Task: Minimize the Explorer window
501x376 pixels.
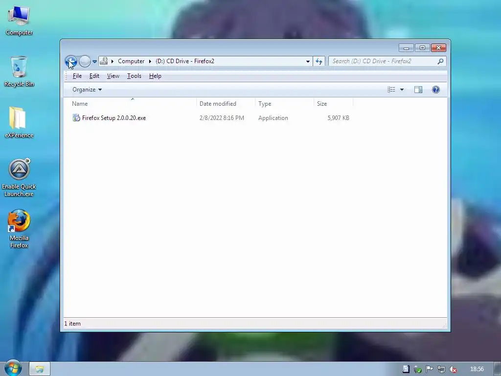Action: coord(406,48)
